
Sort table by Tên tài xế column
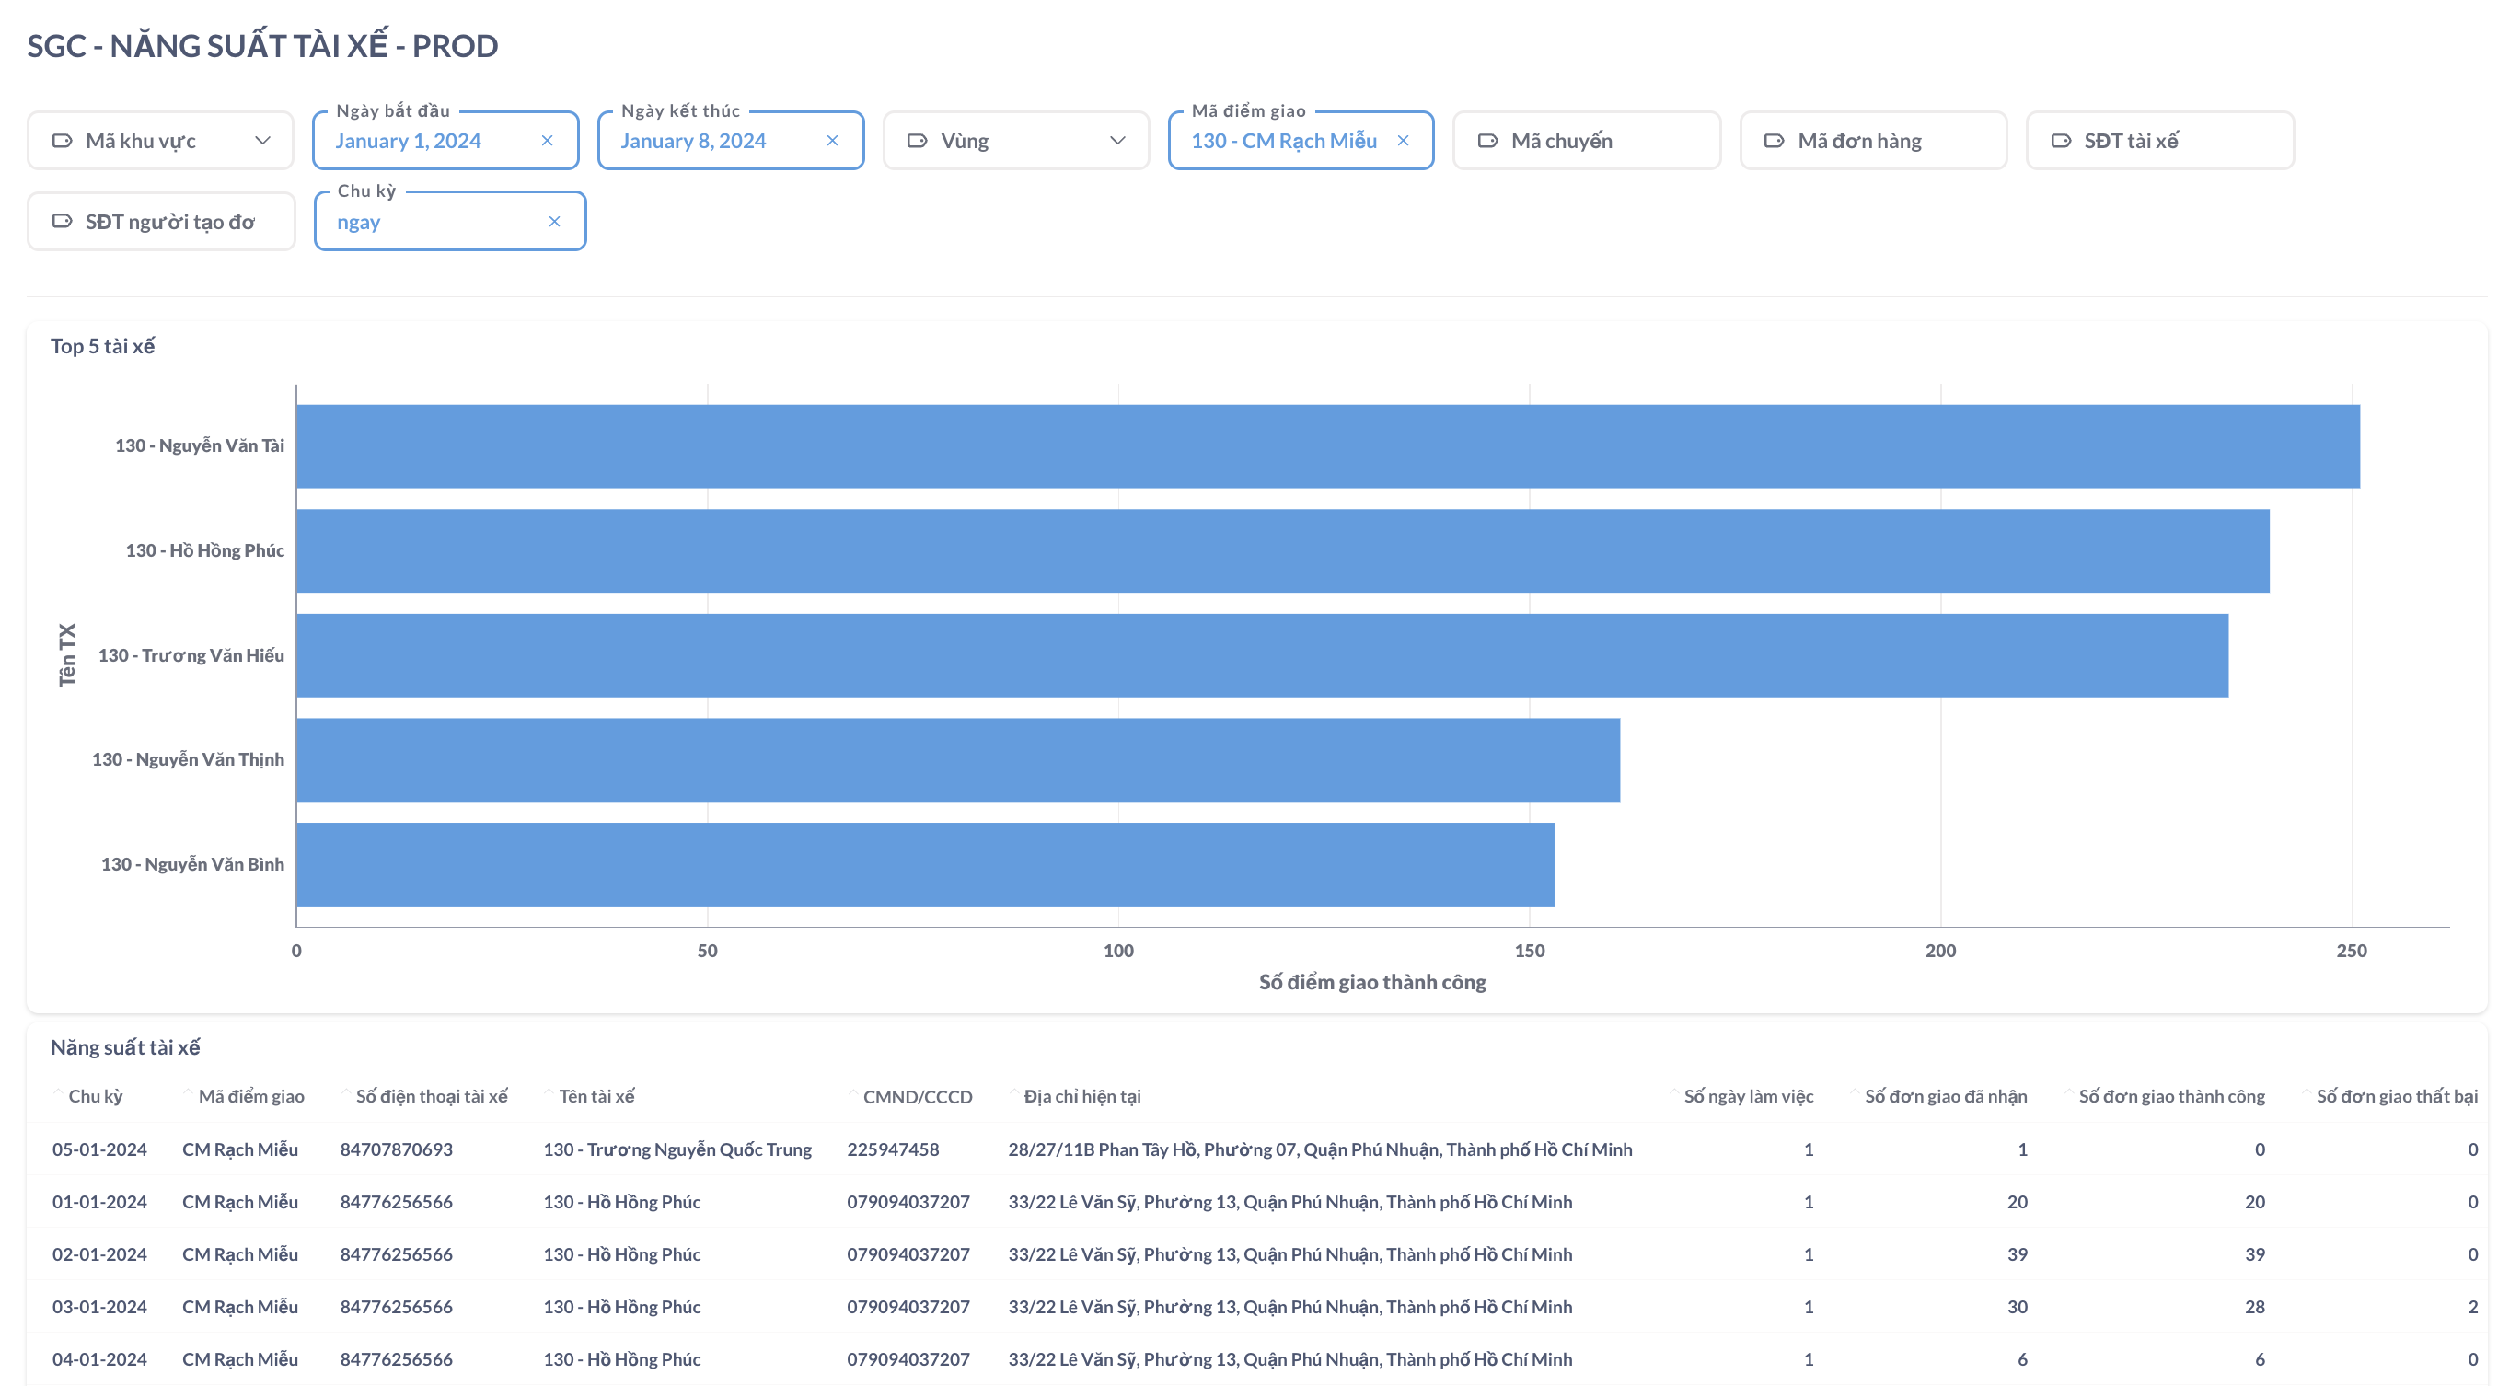click(x=596, y=1096)
